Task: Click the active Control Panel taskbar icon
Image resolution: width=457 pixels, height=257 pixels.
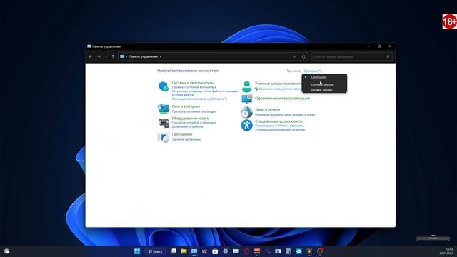Action: pos(194,251)
